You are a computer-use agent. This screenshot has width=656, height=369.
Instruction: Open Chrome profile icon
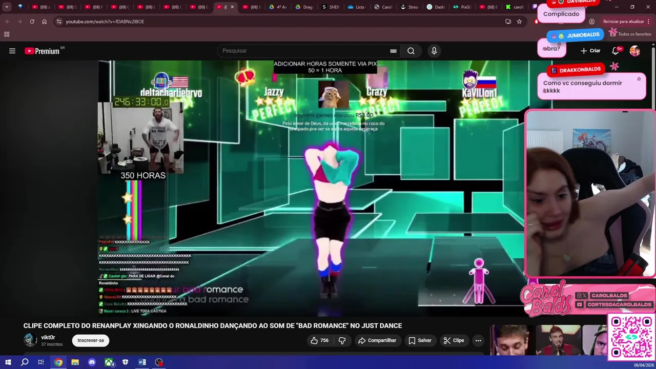592,22
